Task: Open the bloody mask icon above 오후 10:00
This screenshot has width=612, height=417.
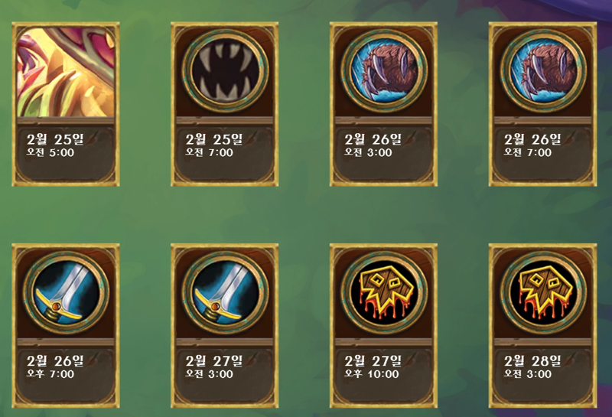Action: [x=384, y=293]
